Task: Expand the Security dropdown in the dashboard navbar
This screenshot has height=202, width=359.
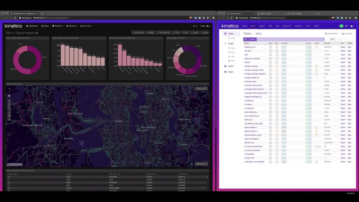Action: [73, 26]
